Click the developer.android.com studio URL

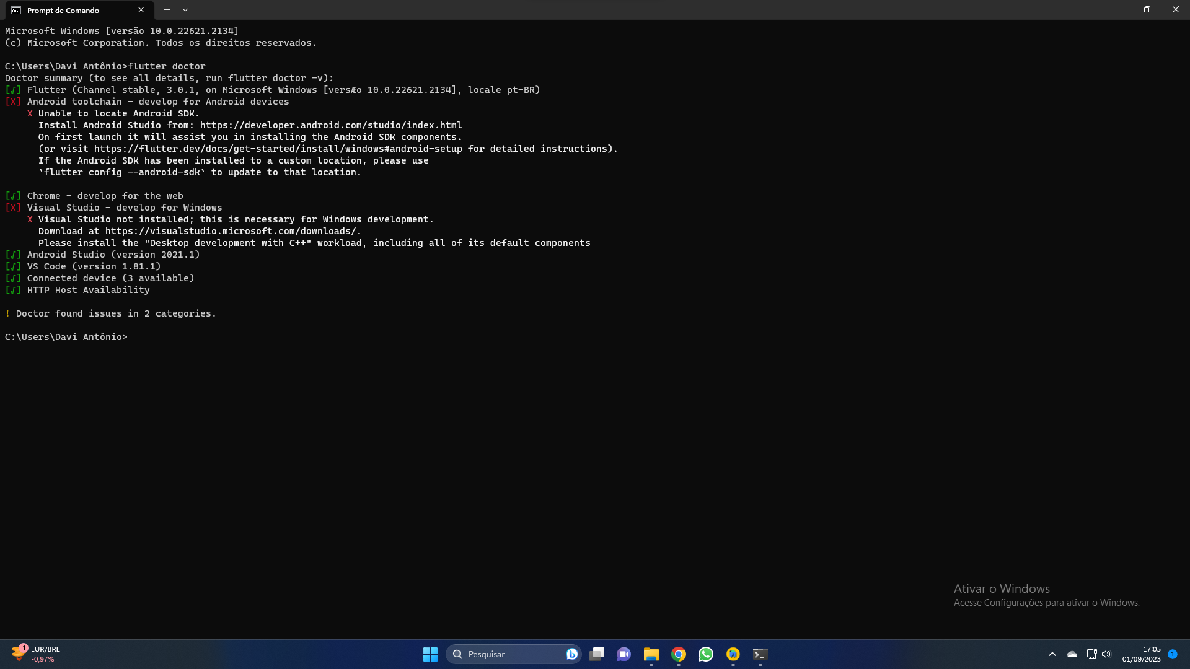point(331,125)
